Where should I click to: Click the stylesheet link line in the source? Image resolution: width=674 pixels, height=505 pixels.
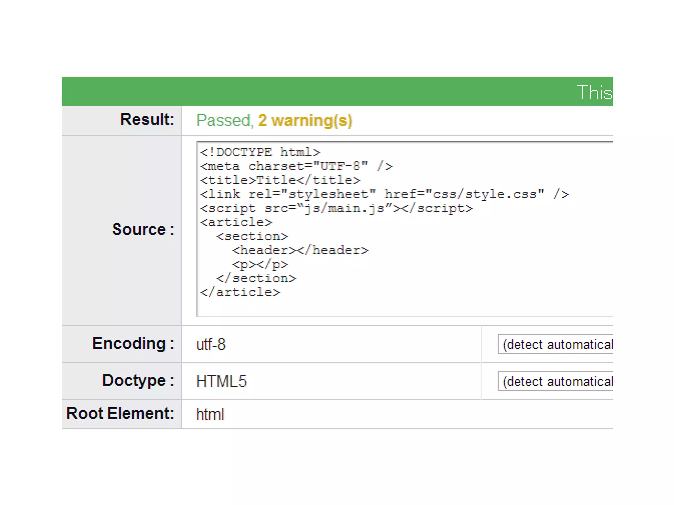384,194
